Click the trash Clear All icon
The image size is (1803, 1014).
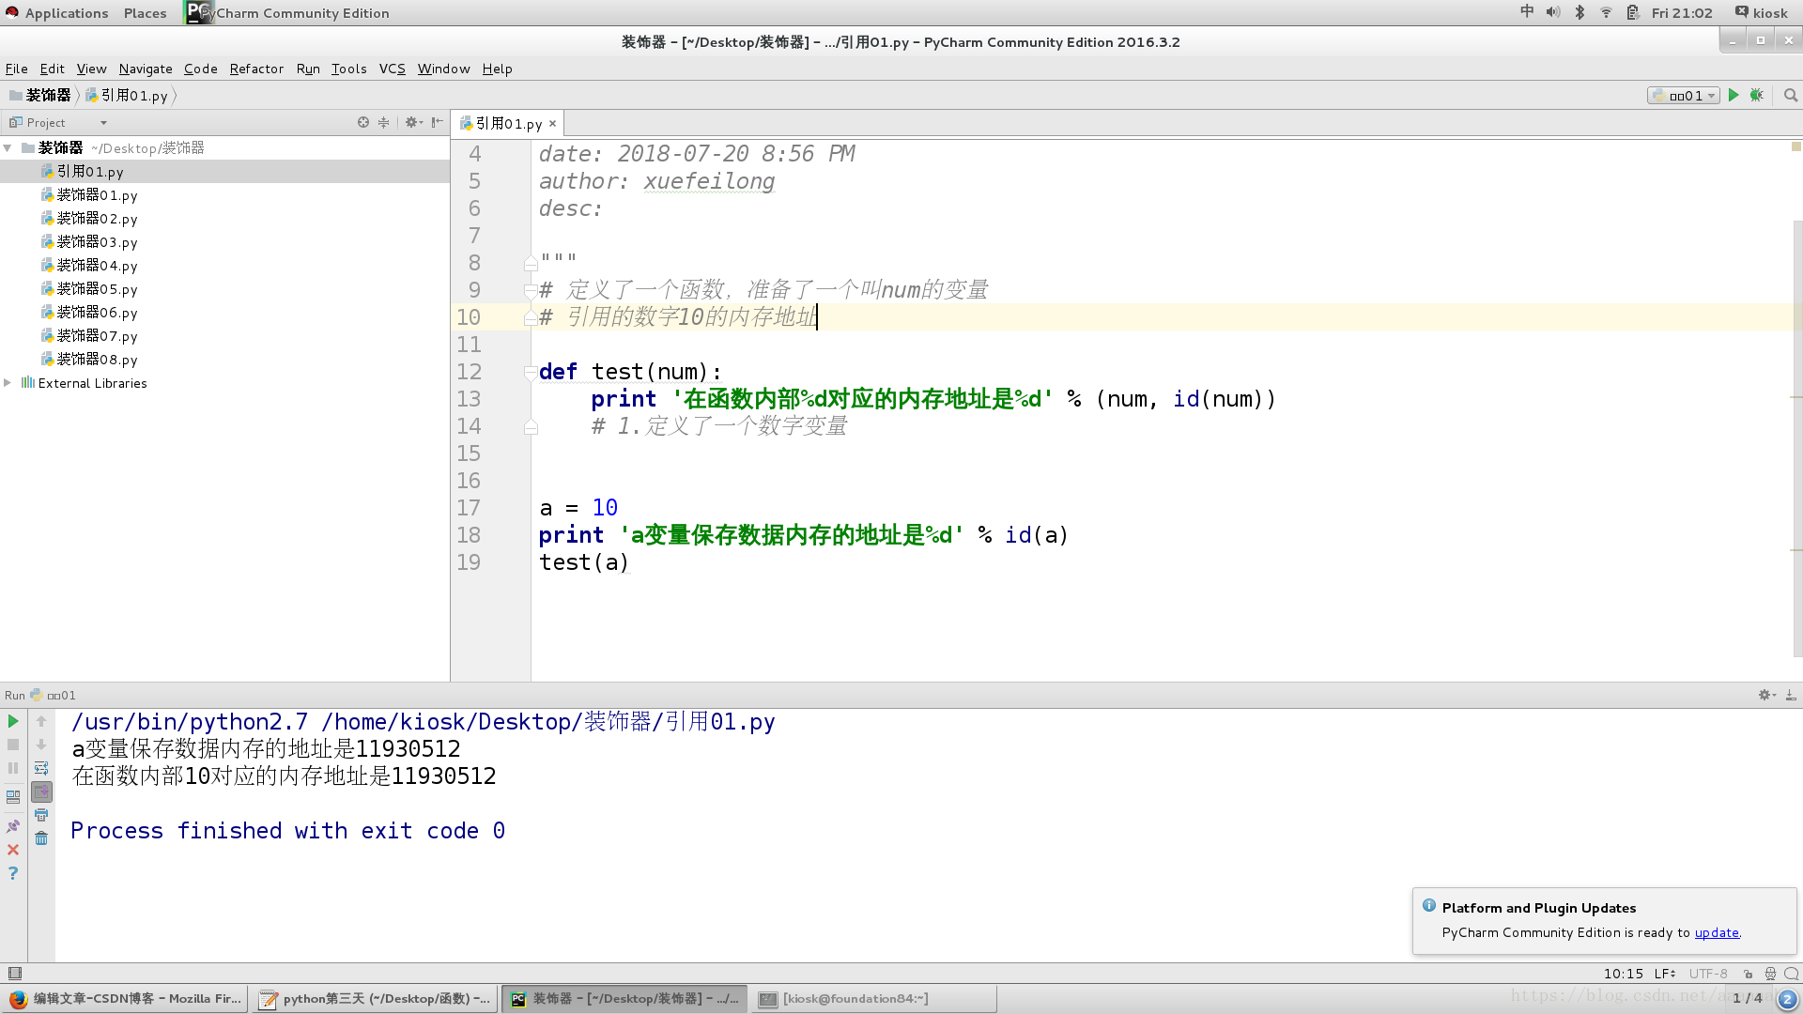pyautogui.click(x=41, y=838)
